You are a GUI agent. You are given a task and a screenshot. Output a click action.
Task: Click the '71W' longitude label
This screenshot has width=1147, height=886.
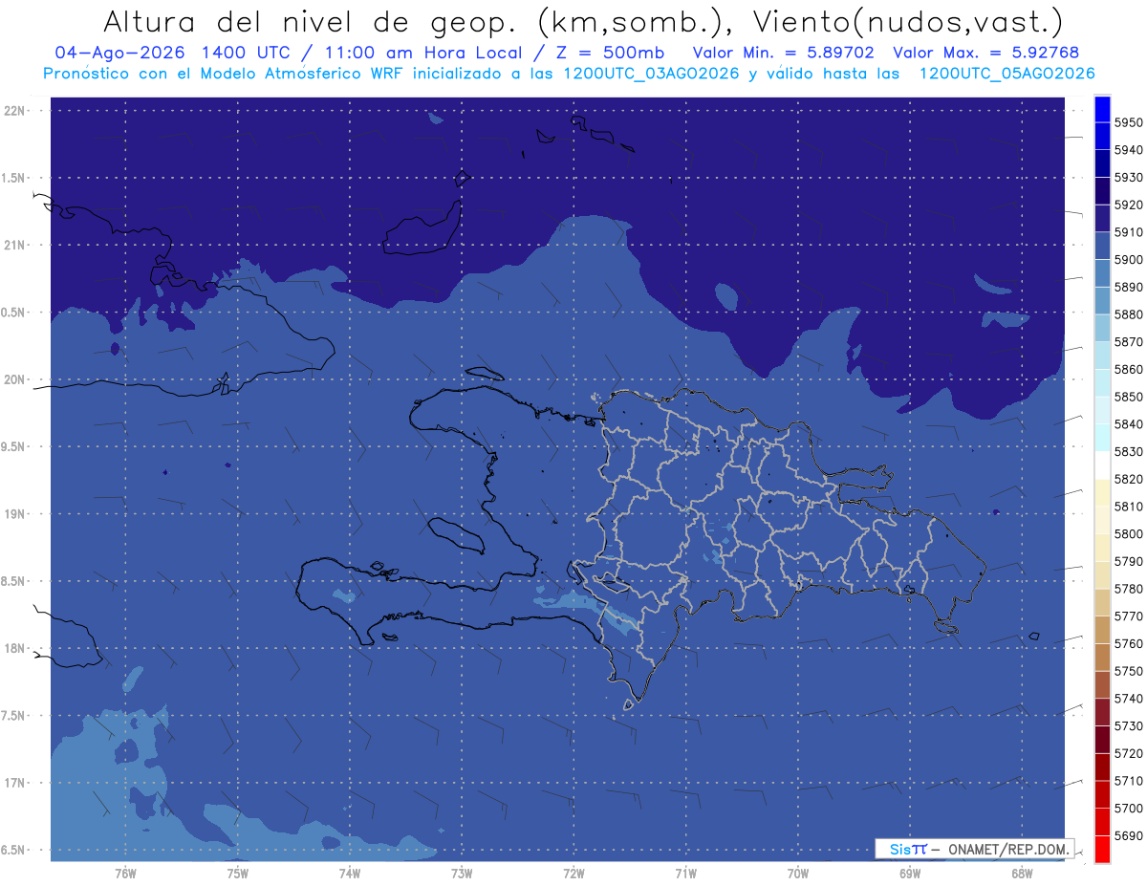[x=685, y=874]
